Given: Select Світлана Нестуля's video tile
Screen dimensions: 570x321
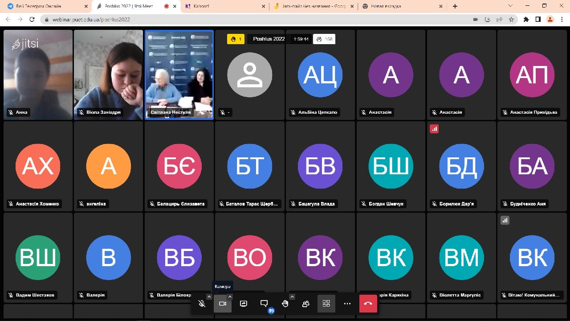Looking at the screenshot, I should pos(179,74).
